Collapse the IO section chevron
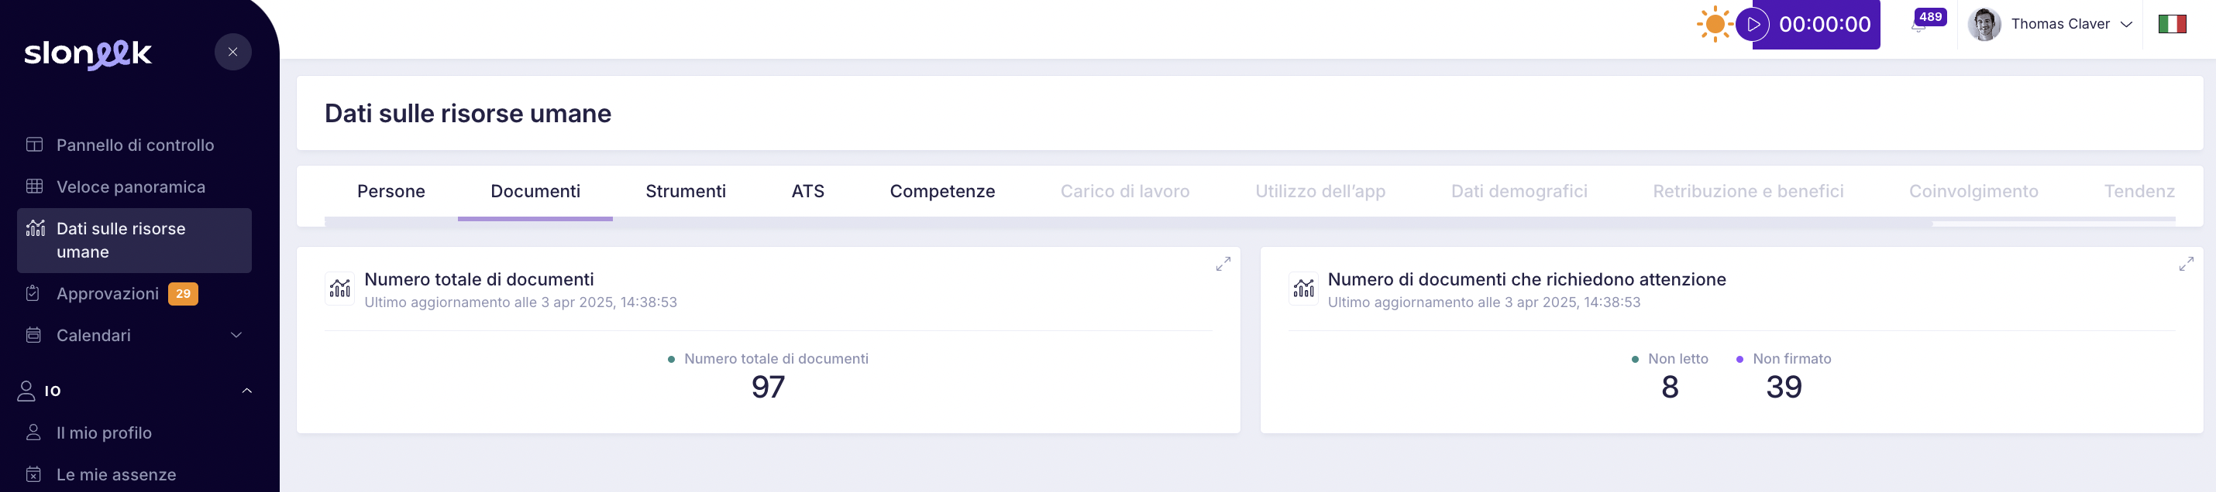Screen dimensions: 2216x492 pyautogui.click(x=247, y=391)
